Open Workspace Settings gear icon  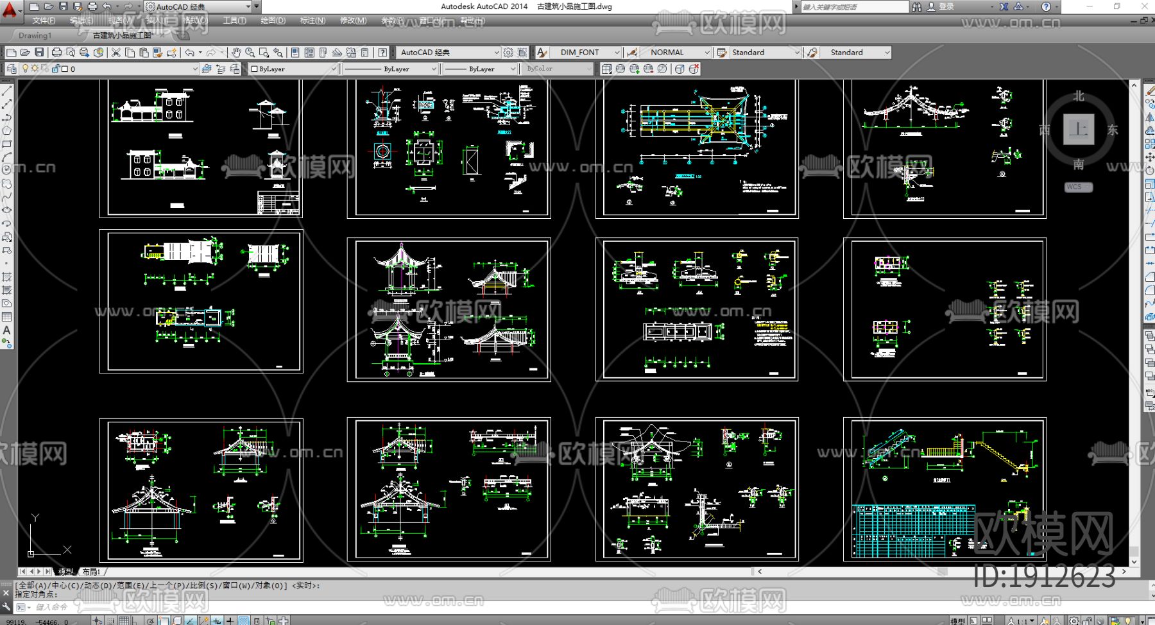[x=508, y=53]
